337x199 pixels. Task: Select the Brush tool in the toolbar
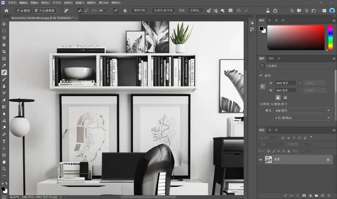[4, 79]
